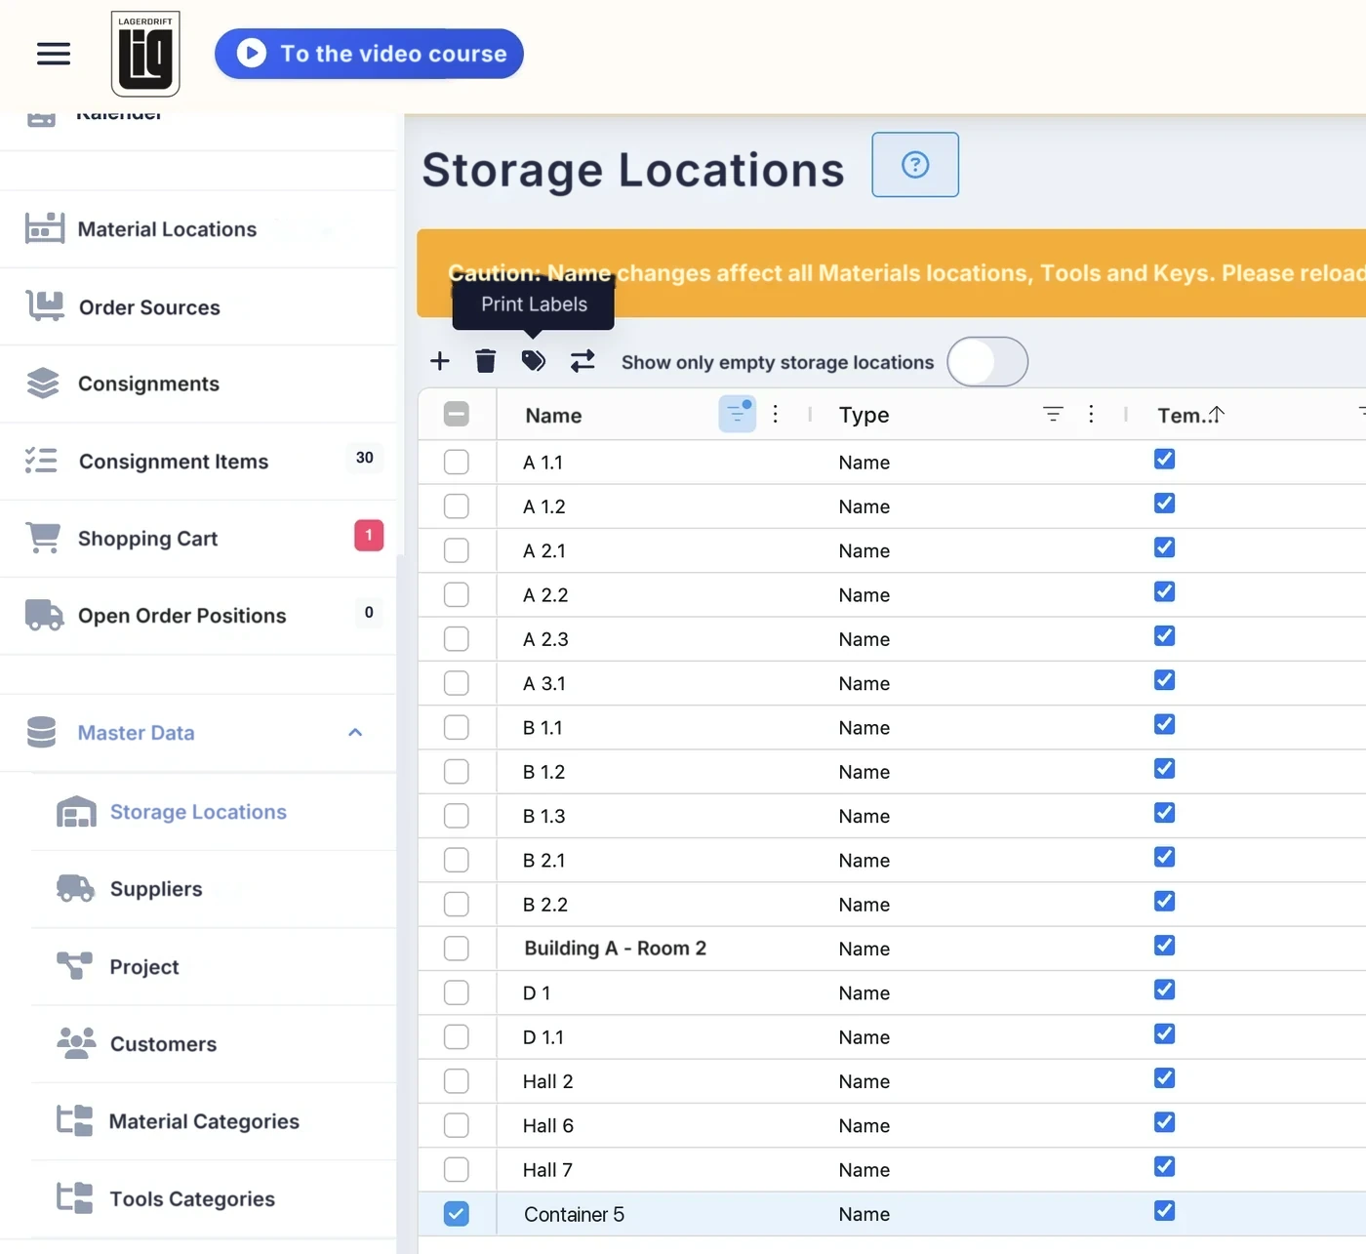Click the Consignment Items count badge 30

365,458
